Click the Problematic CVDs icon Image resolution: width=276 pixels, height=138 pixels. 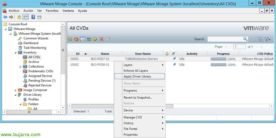point(25,71)
